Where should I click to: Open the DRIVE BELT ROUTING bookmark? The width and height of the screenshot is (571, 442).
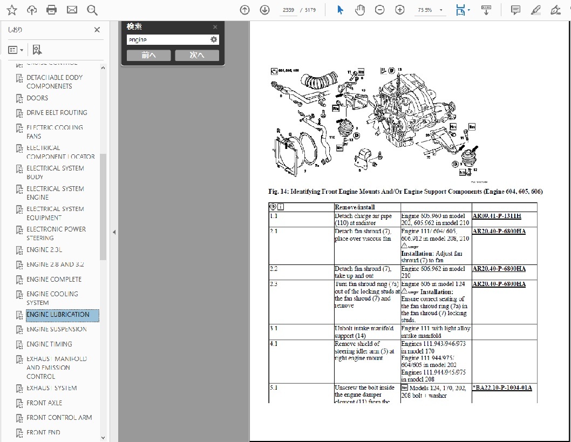click(57, 112)
